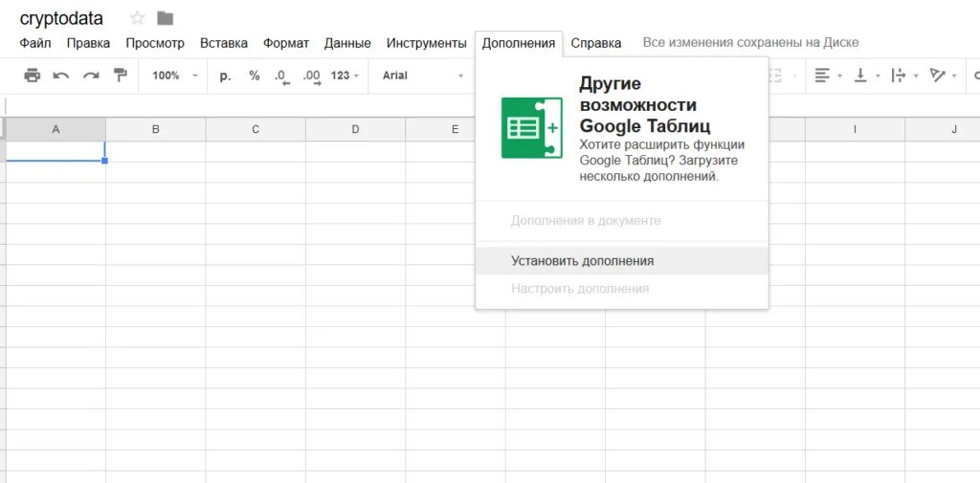980x483 pixels.
Task: Undo the last action
Action: 60,76
